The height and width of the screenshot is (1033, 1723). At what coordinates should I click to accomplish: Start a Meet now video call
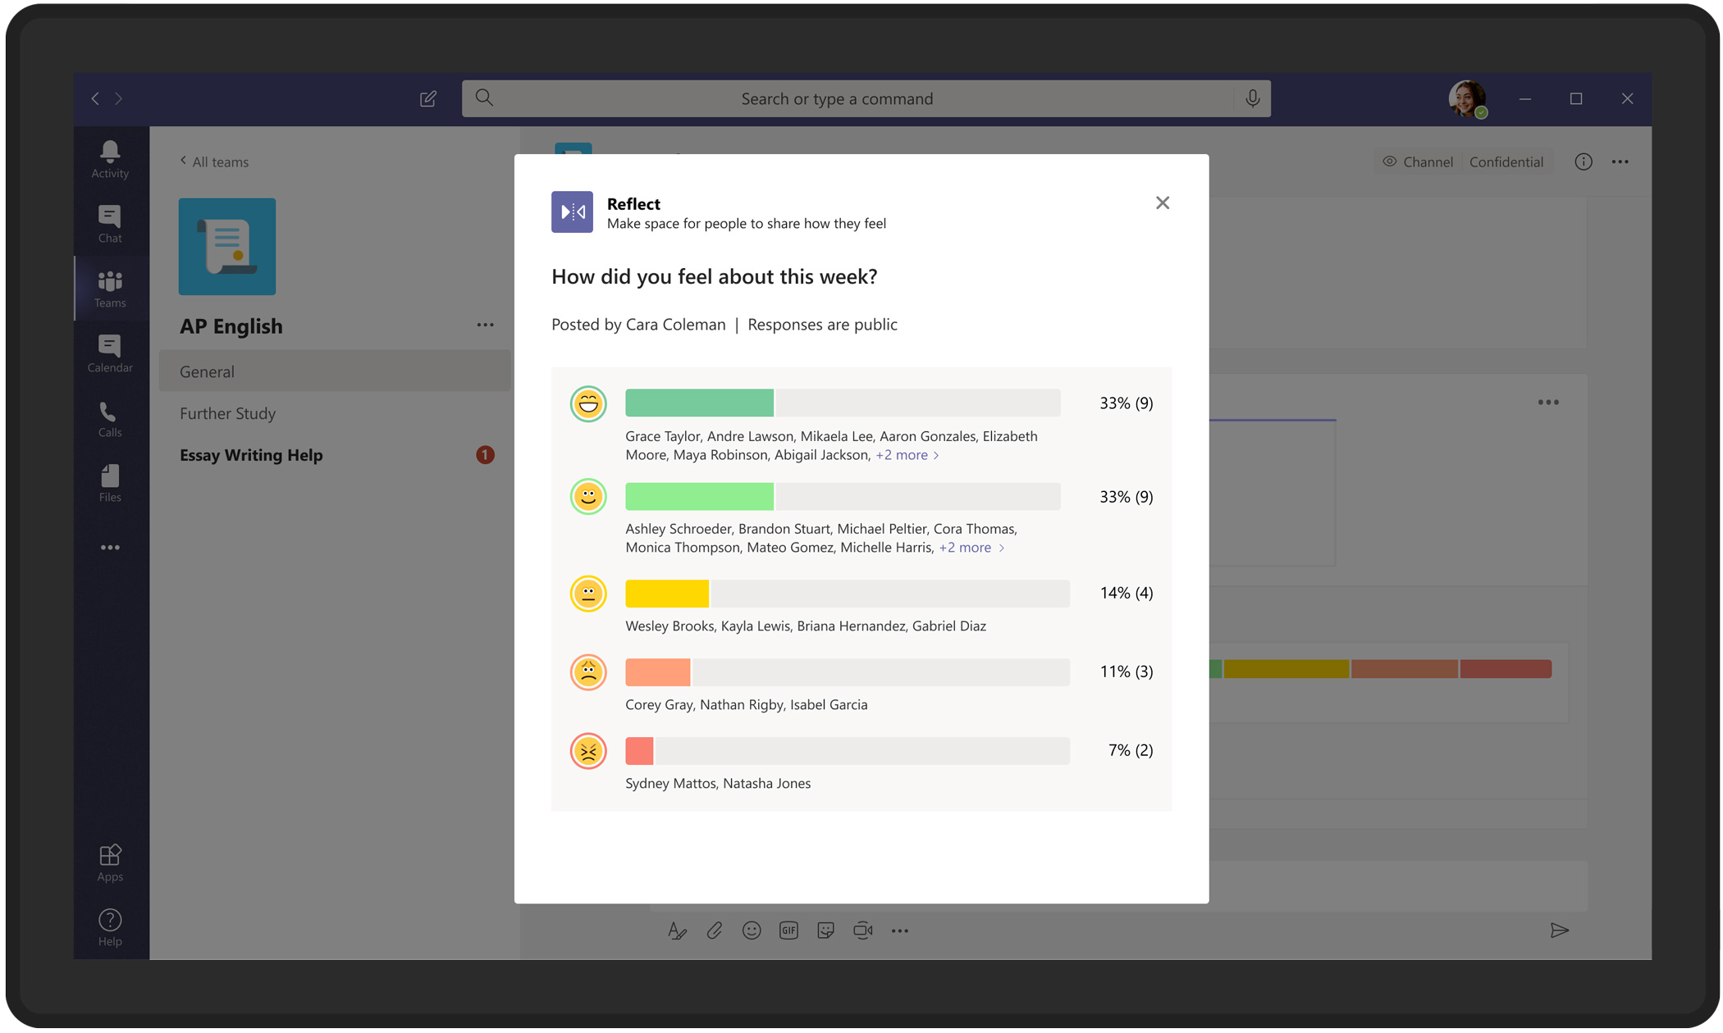coord(863,931)
